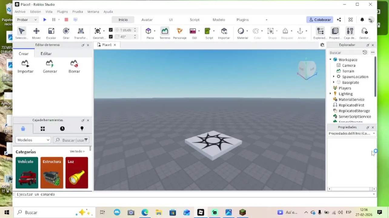389x218 pixels.
Task: Collapse the Workspace tree node
Action: point(331,60)
